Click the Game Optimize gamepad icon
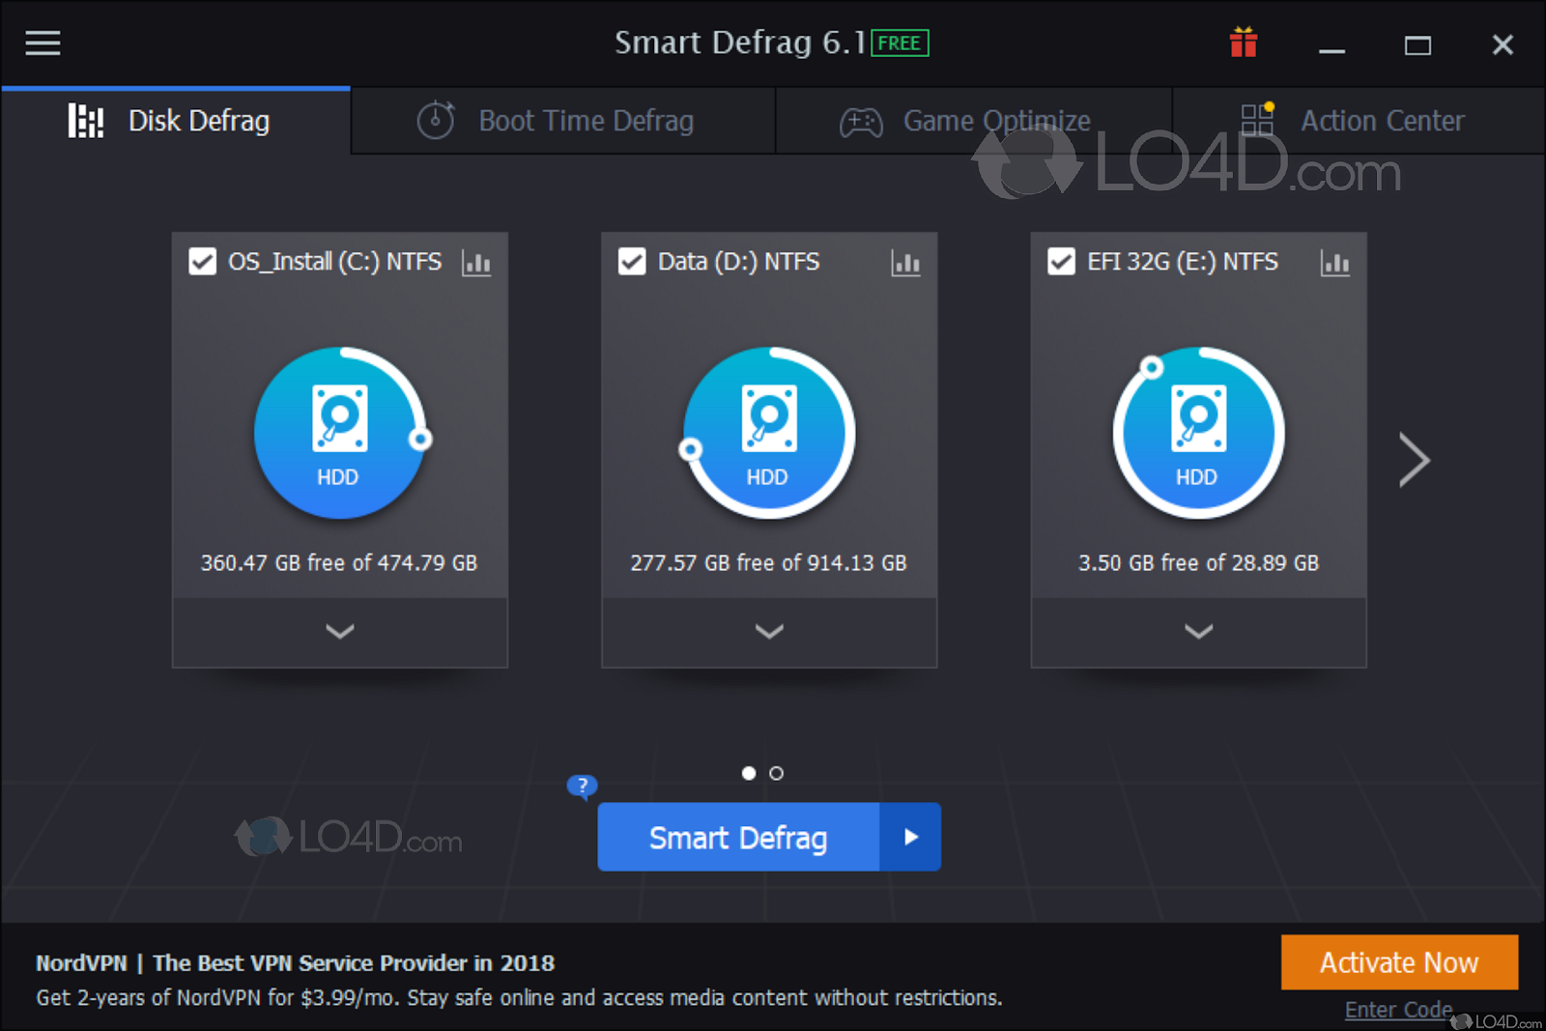The width and height of the screenshot is (1546, 1031). [861, 123]
